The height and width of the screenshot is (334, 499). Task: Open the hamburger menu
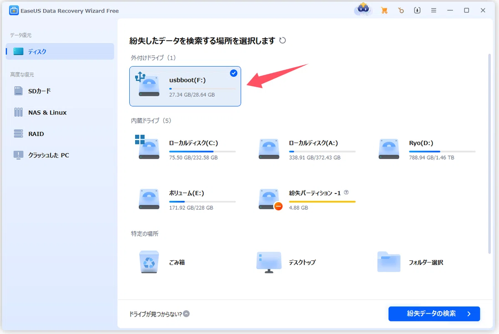(x=433, y=10)
